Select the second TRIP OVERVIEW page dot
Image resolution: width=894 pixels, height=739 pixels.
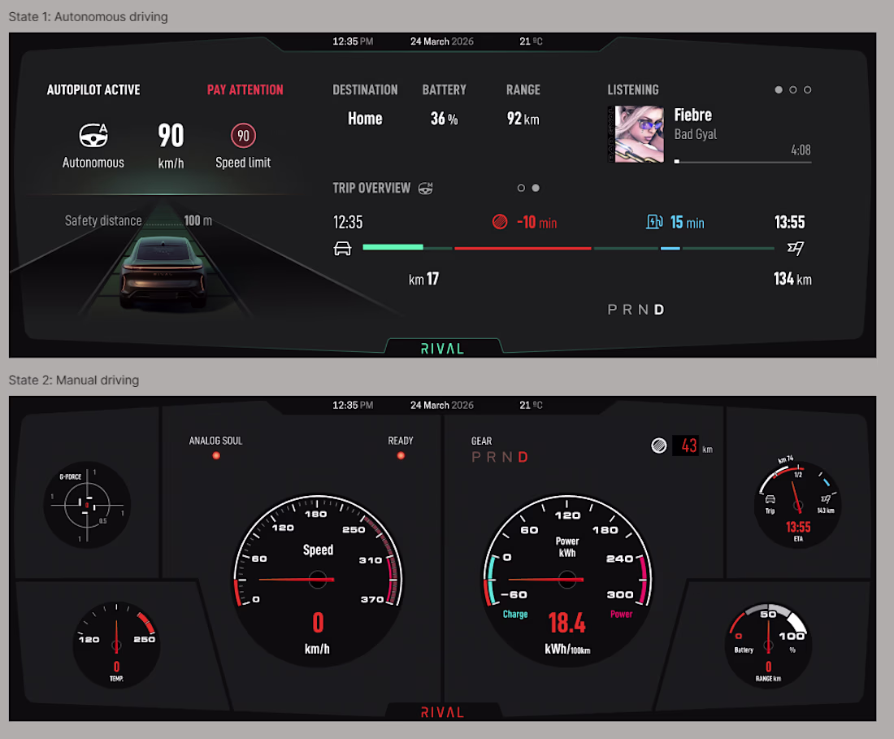click(x=536, y=188)
